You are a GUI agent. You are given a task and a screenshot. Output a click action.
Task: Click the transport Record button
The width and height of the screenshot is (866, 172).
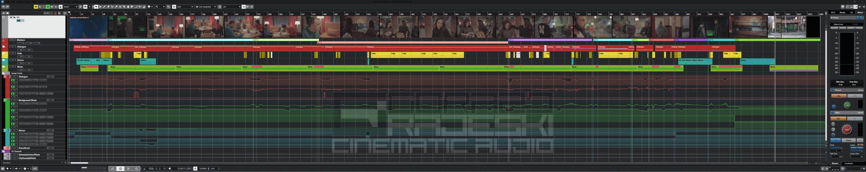point(136,169)
